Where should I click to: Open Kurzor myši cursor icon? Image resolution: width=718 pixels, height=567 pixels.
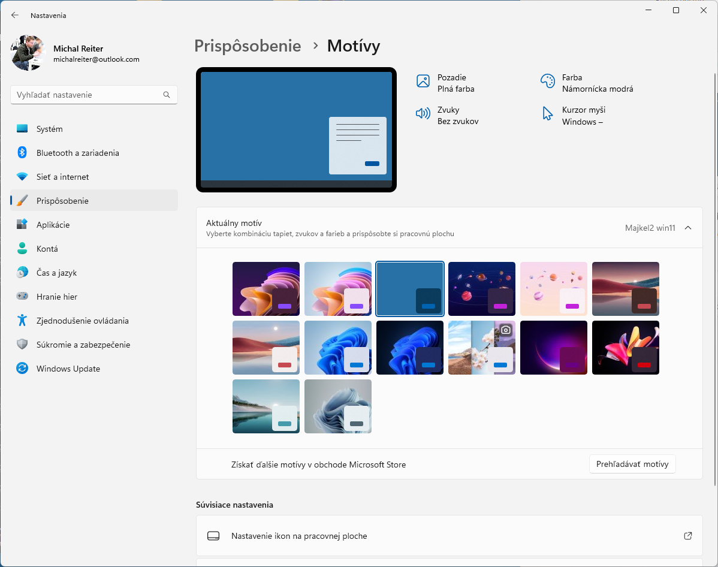547,114
